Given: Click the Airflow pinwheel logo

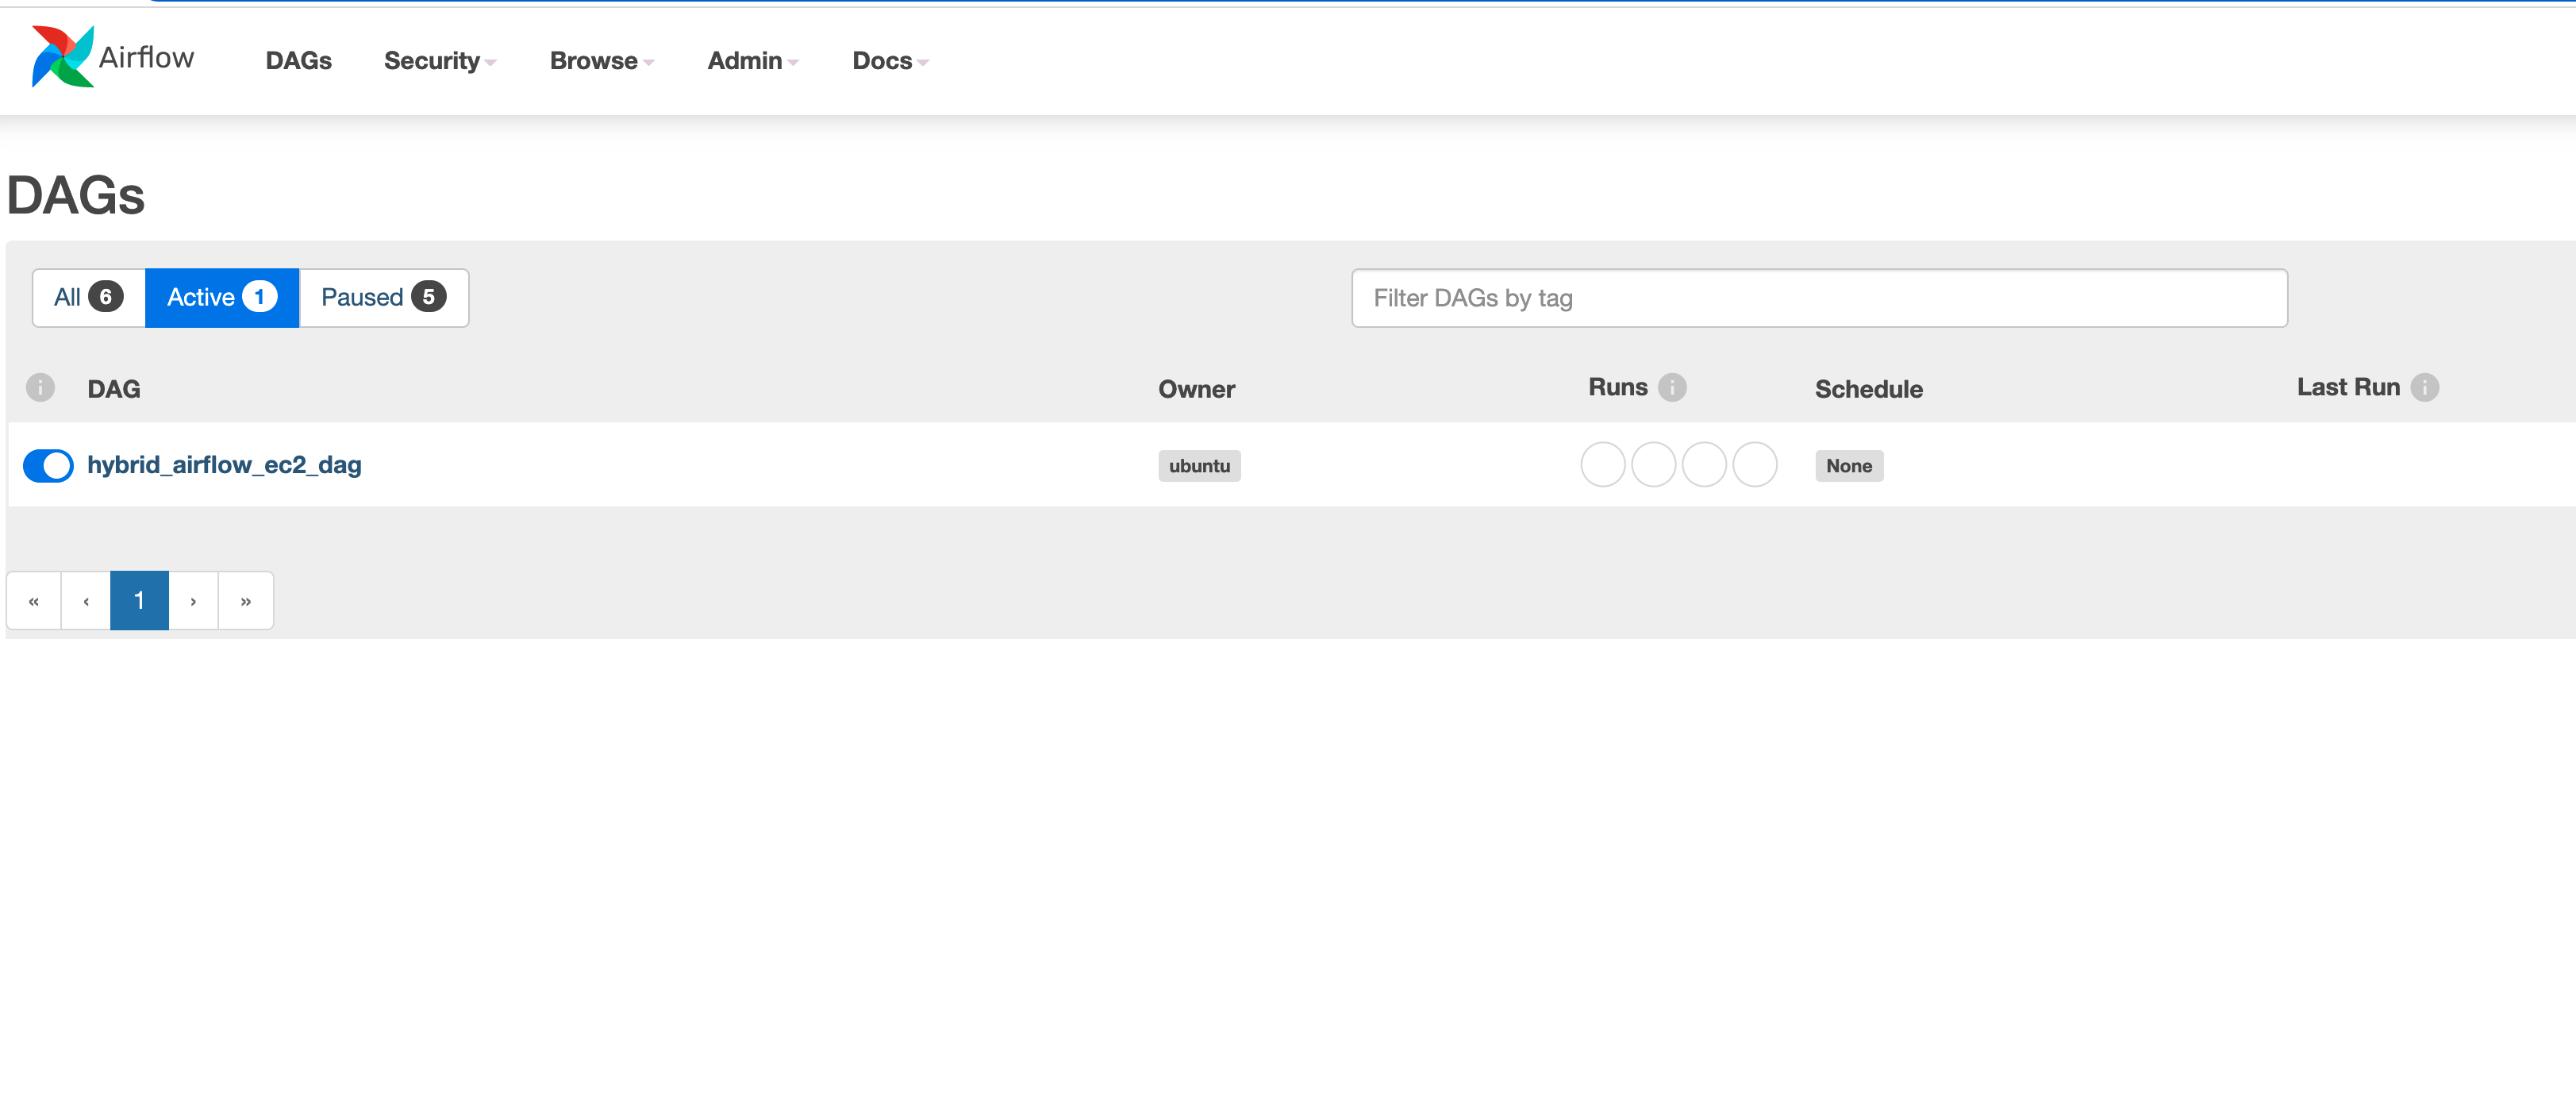Looking at the screenshot, I should click(62, 57).
